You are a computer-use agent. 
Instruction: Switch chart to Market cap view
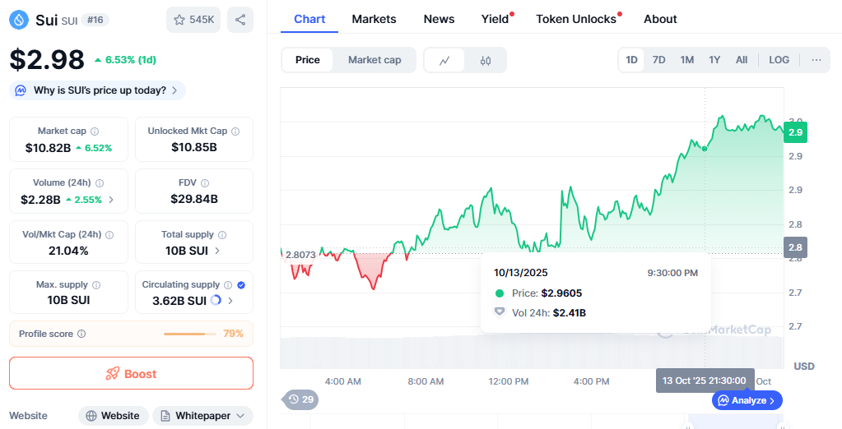click(x=374, y=60)
